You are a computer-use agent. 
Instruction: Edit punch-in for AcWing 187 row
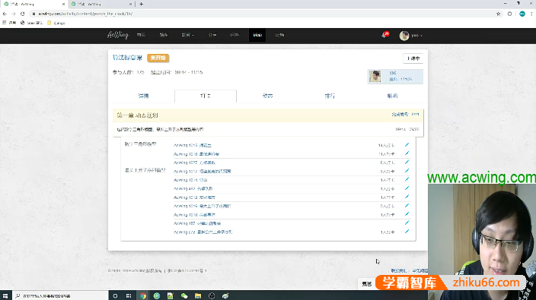coord(407,223)
